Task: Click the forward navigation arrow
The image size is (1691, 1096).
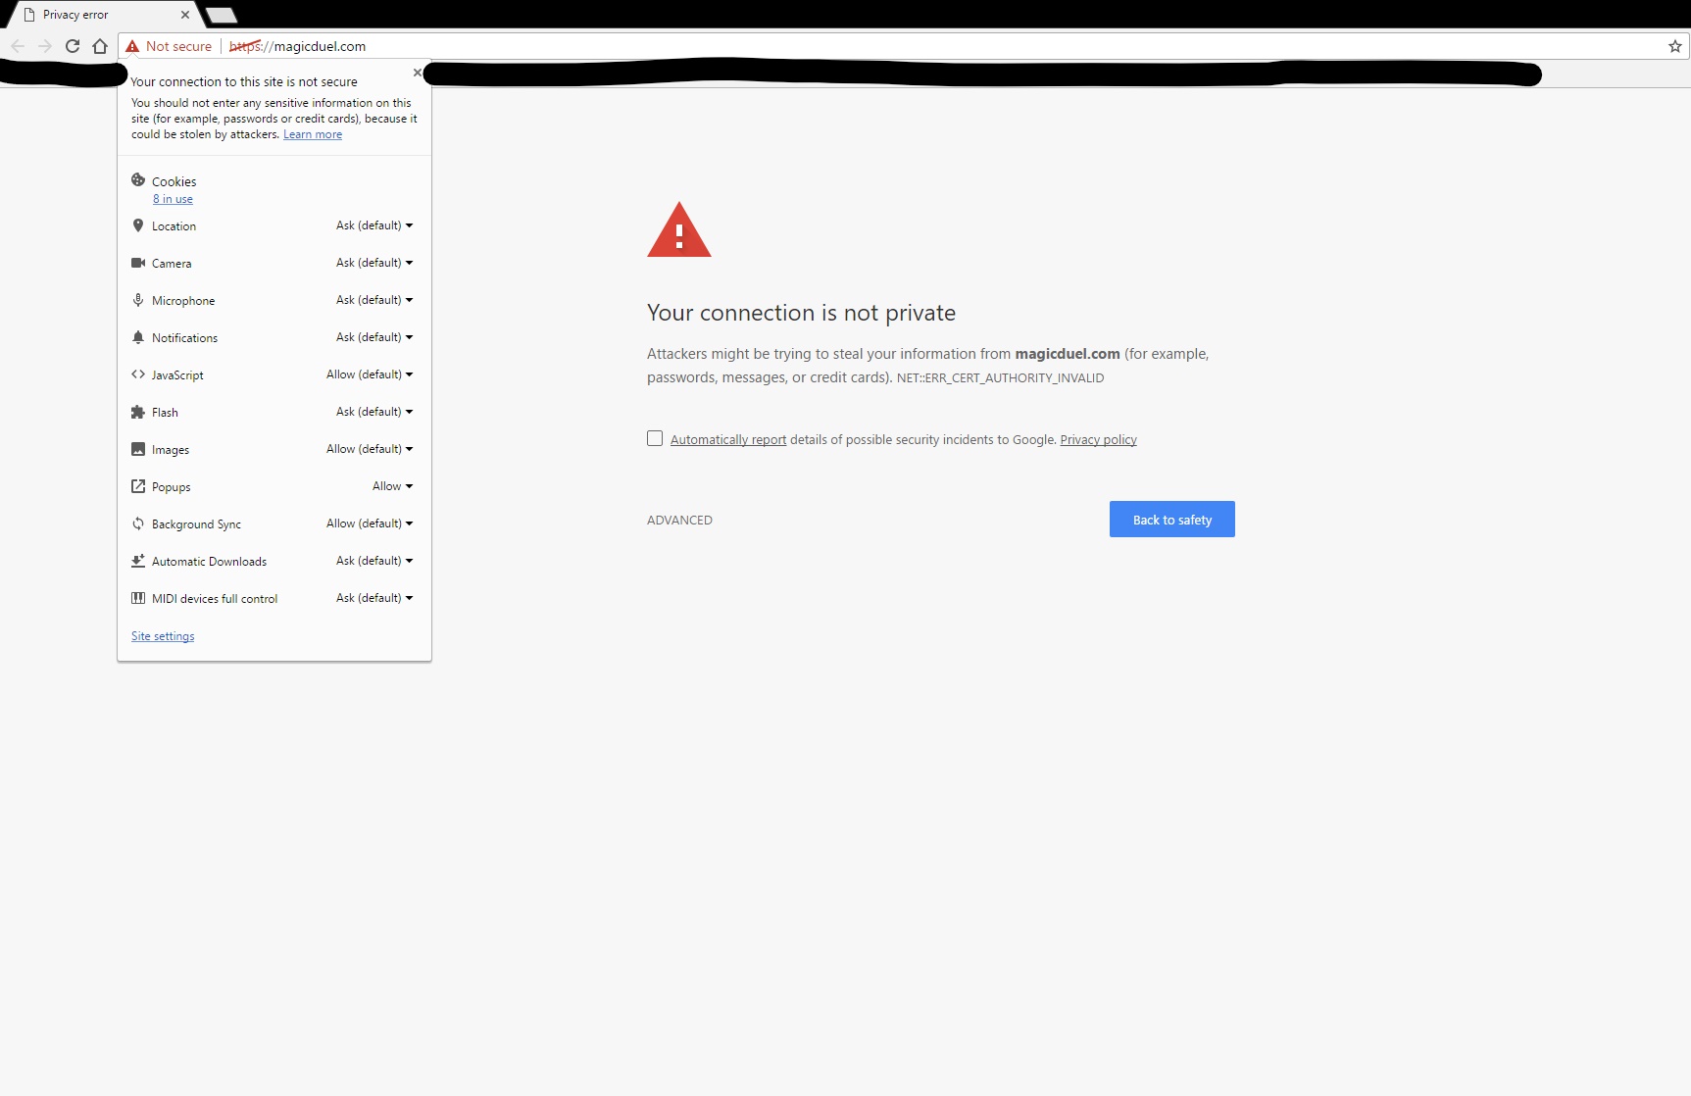Action: 45,46
